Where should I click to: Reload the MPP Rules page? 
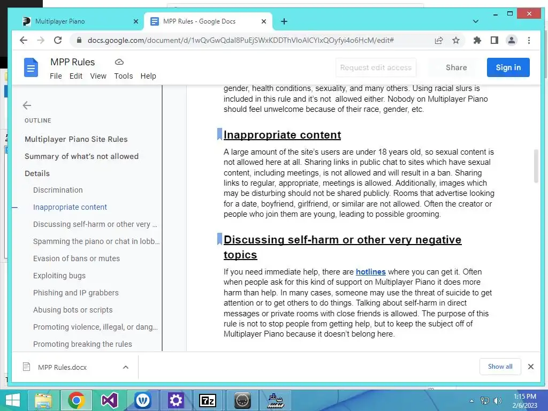point(58,40)
